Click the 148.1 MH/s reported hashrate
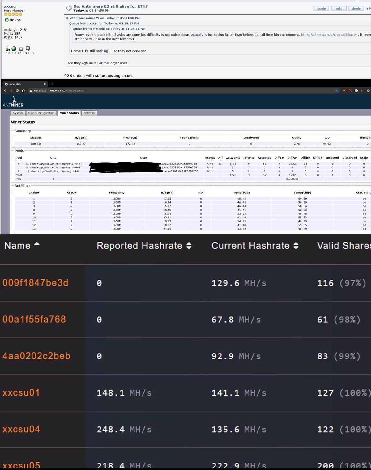Viewport: 371px width, 470px height. click(x=124, y=393)
